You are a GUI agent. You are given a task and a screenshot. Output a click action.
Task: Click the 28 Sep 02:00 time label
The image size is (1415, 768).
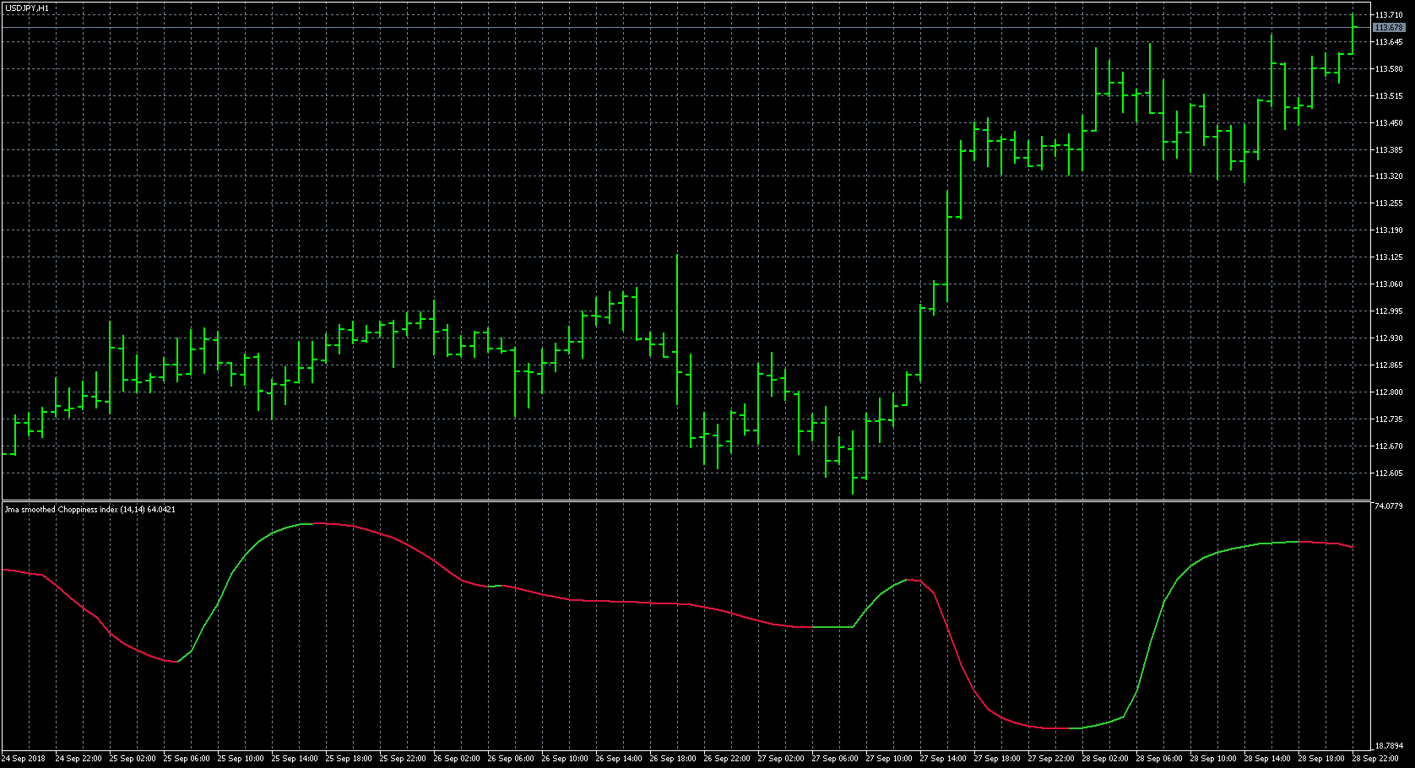(x=1105, y=759)
